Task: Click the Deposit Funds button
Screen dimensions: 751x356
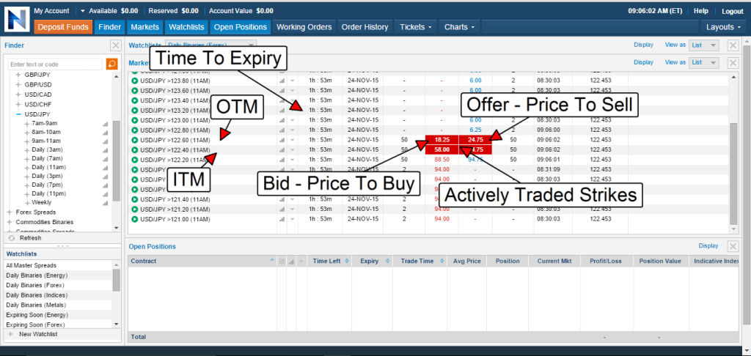Action: click(63, 27)
